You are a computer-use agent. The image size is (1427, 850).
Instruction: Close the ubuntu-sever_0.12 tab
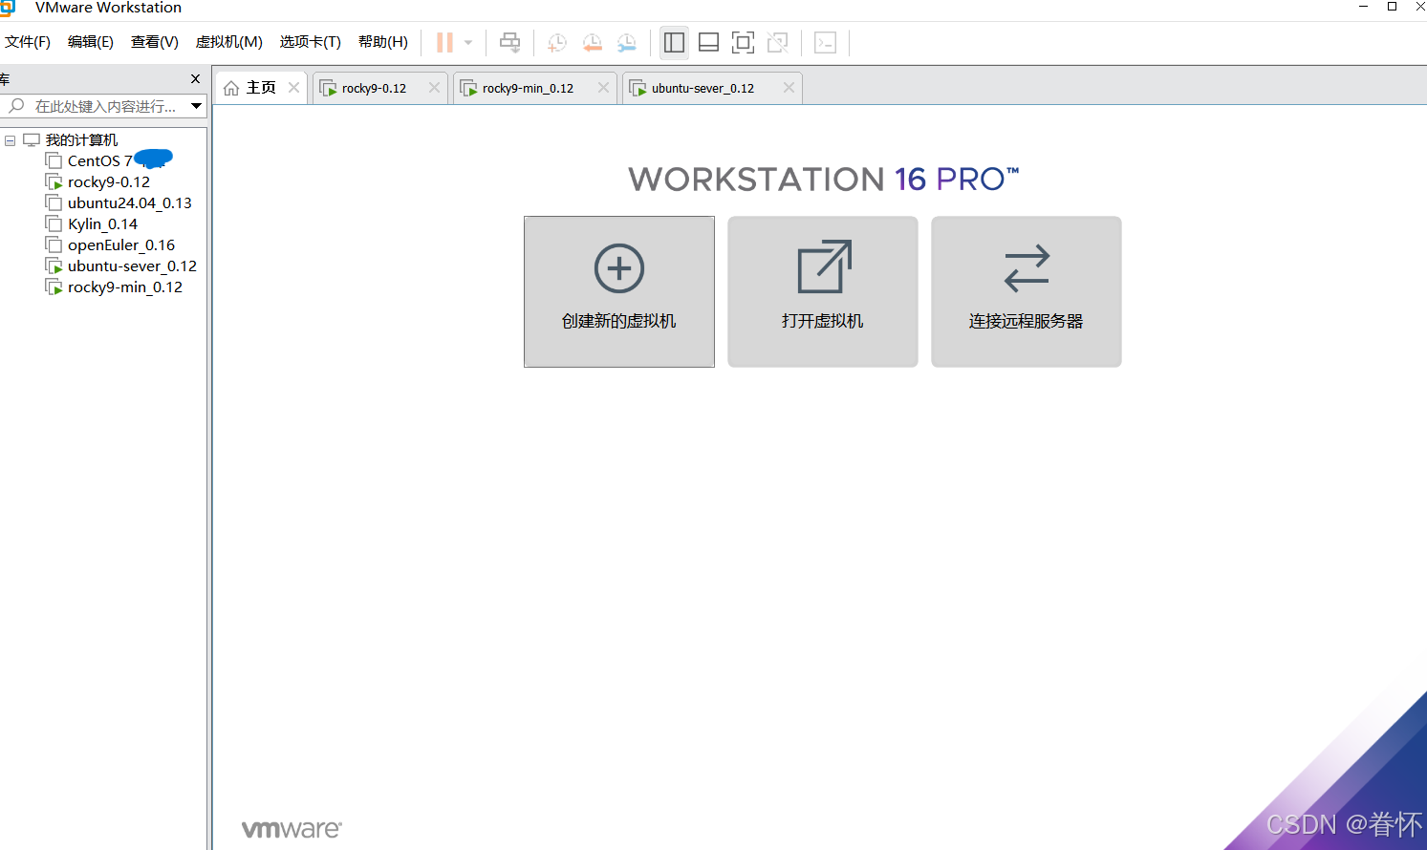[789, 88]
